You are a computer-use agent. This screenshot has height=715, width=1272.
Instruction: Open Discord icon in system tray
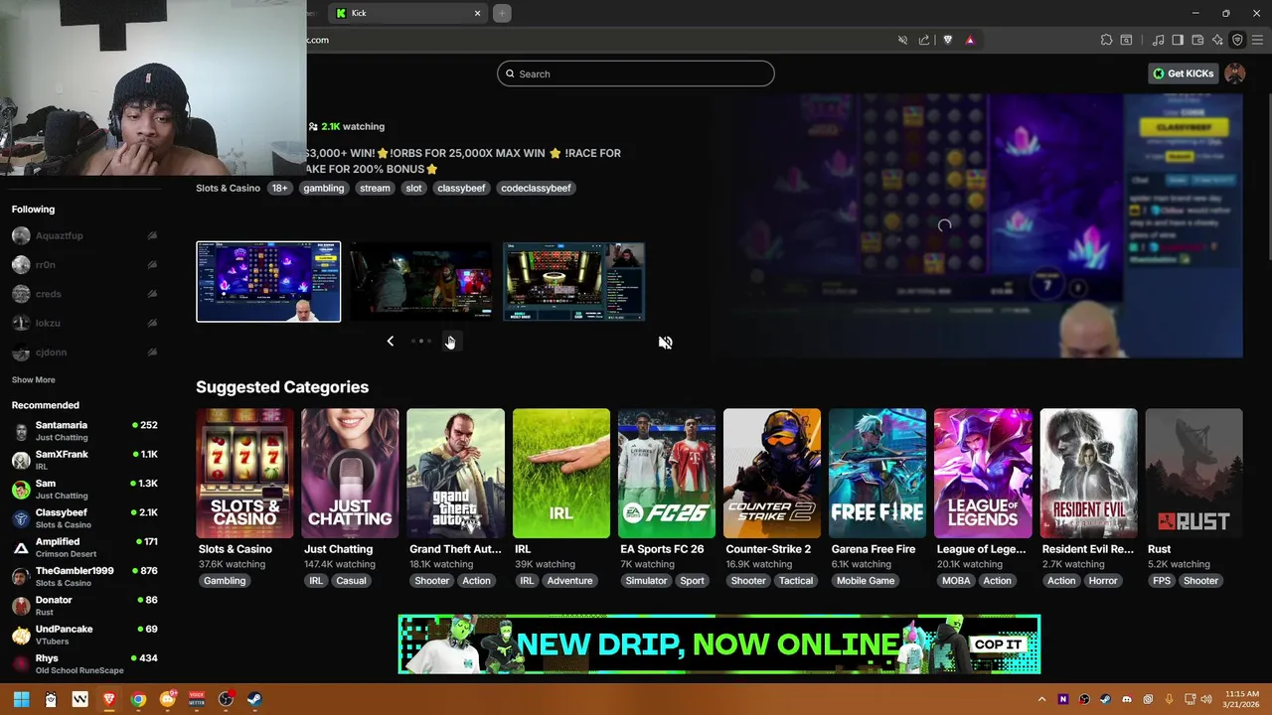click(1126, 699)
